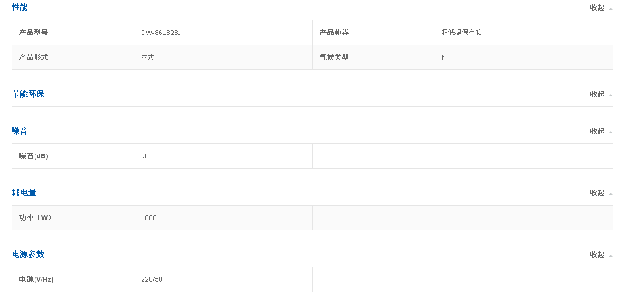Viewport: 639px width, 293px height.
Task: Click the 气候类型 label cell
Action: (x=334, y=57)
